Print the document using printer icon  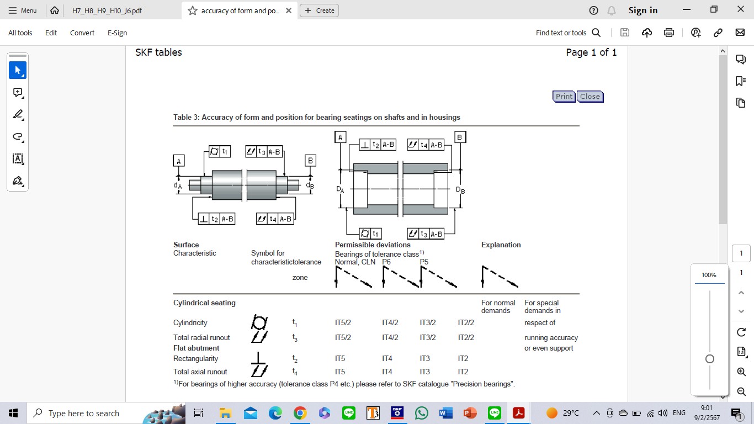669,33
